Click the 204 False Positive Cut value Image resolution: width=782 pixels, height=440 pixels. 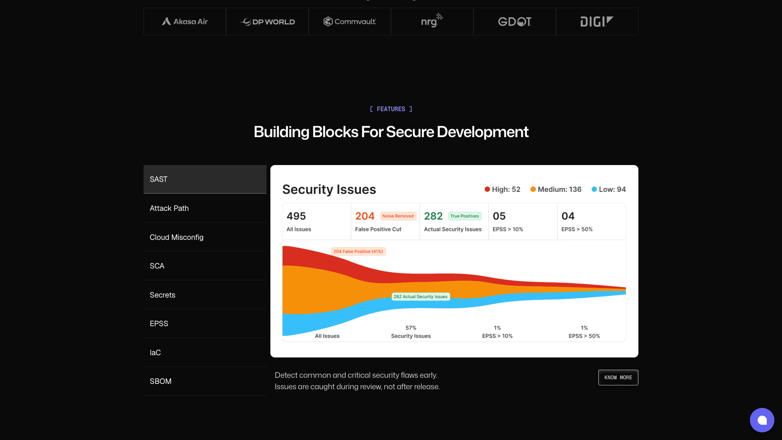[x=365, y=216]
